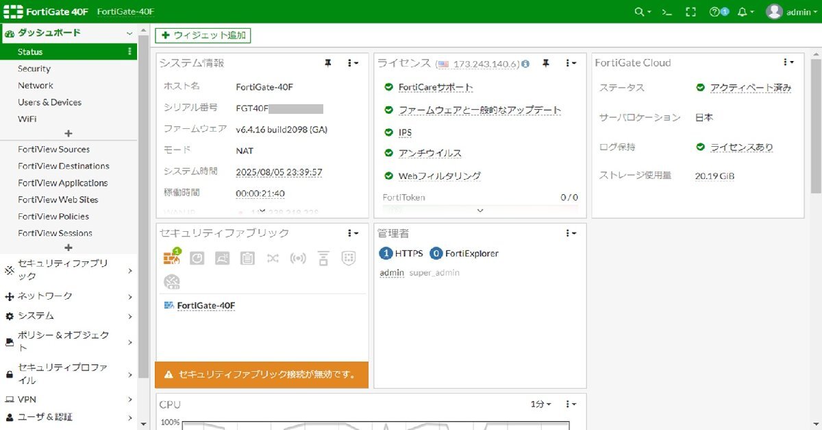Click the plus icon below WiFi
The image size is (822, 430).
(68, 134)
